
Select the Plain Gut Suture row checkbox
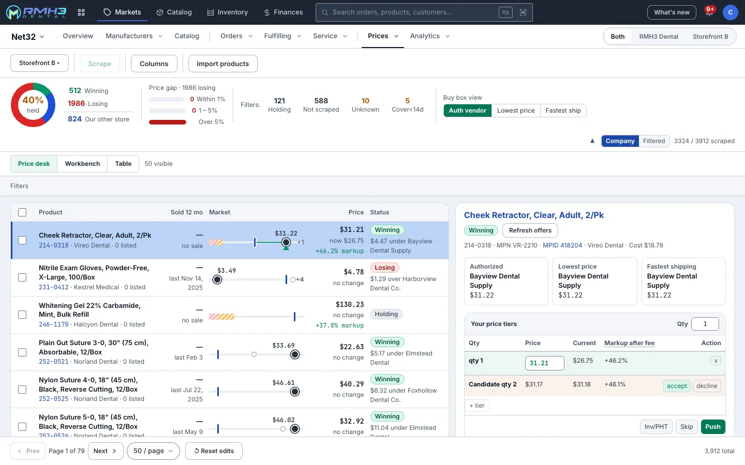tap(22, 352)
